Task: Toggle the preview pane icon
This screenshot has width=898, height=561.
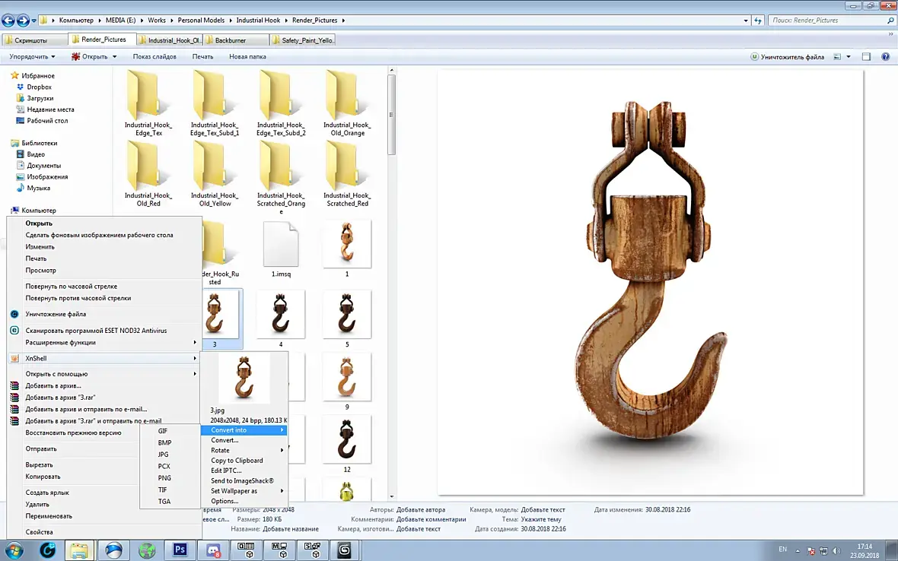Action: 866,57
